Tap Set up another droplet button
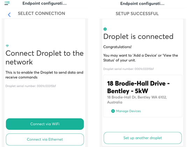 pos(143,138)
